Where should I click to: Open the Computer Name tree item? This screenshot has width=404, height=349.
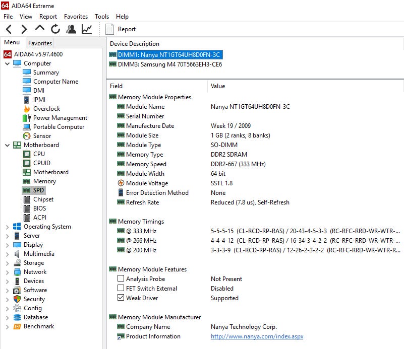tap(55, 82)
